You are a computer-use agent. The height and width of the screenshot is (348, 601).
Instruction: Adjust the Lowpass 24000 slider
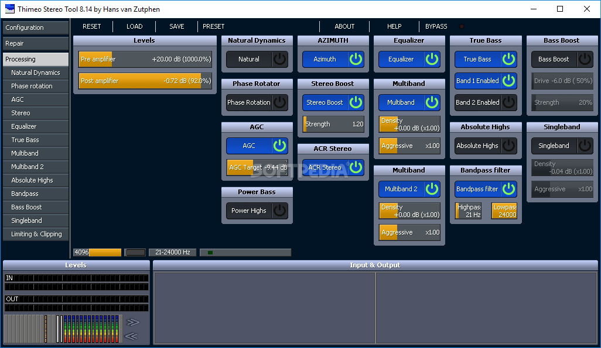tap(504, 211)
